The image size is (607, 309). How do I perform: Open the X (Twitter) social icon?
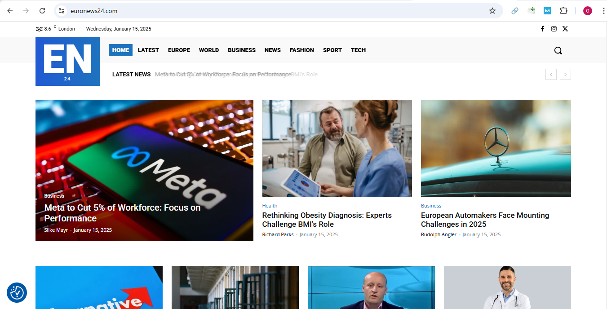(565, 29)
